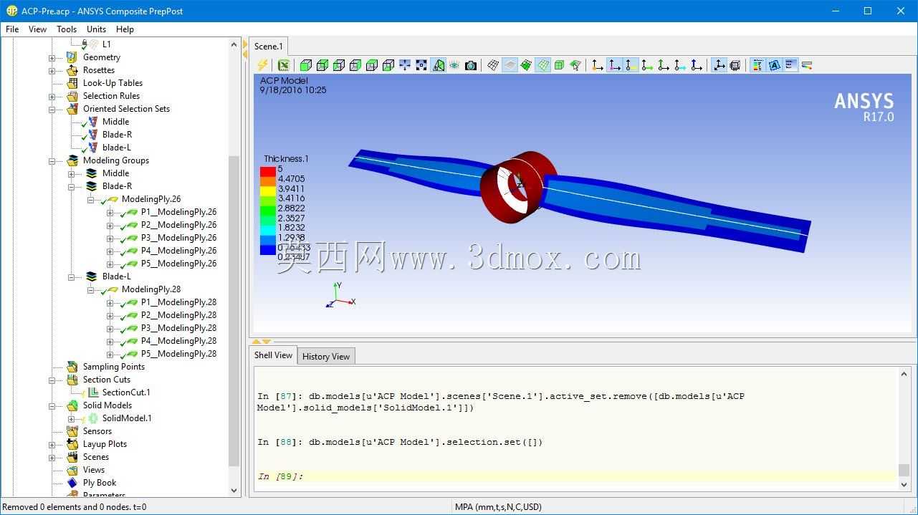Open the Units menu
This screenshot has width=918, height=515.
(x=96, y=29)
